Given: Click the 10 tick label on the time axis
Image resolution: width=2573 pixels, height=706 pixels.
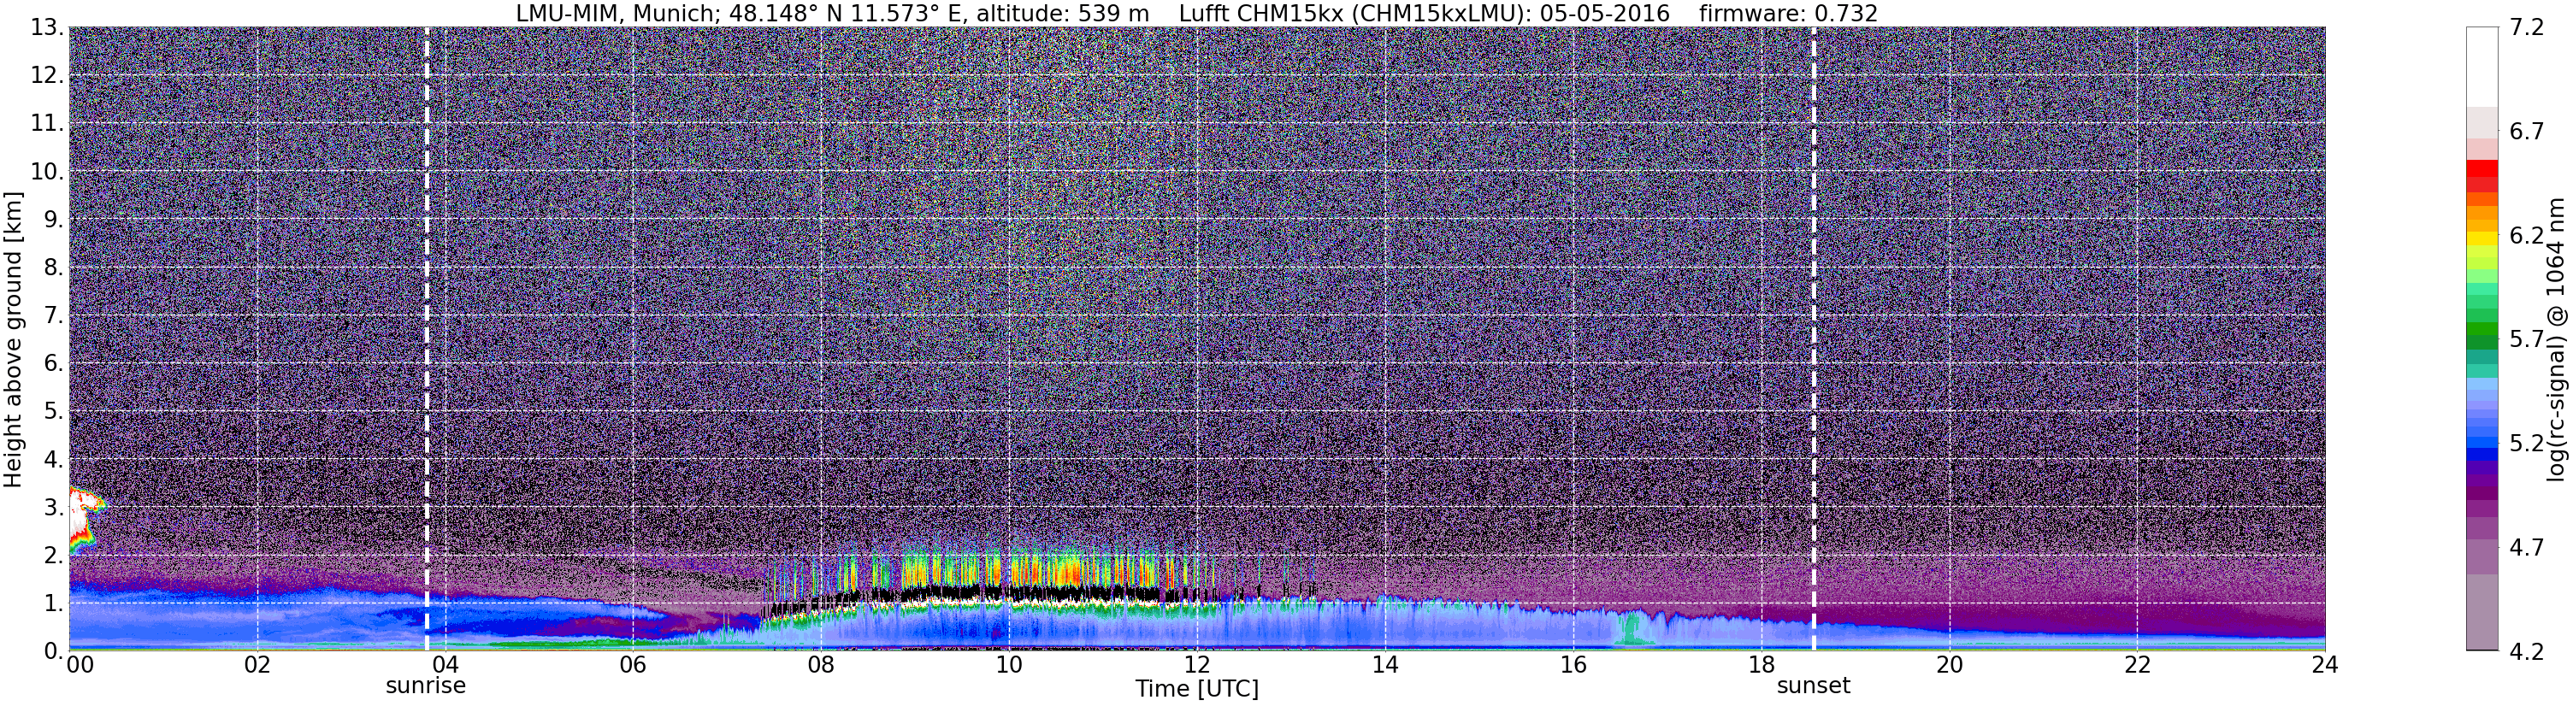Looking at the screenshot, I should click(1009, 665).
